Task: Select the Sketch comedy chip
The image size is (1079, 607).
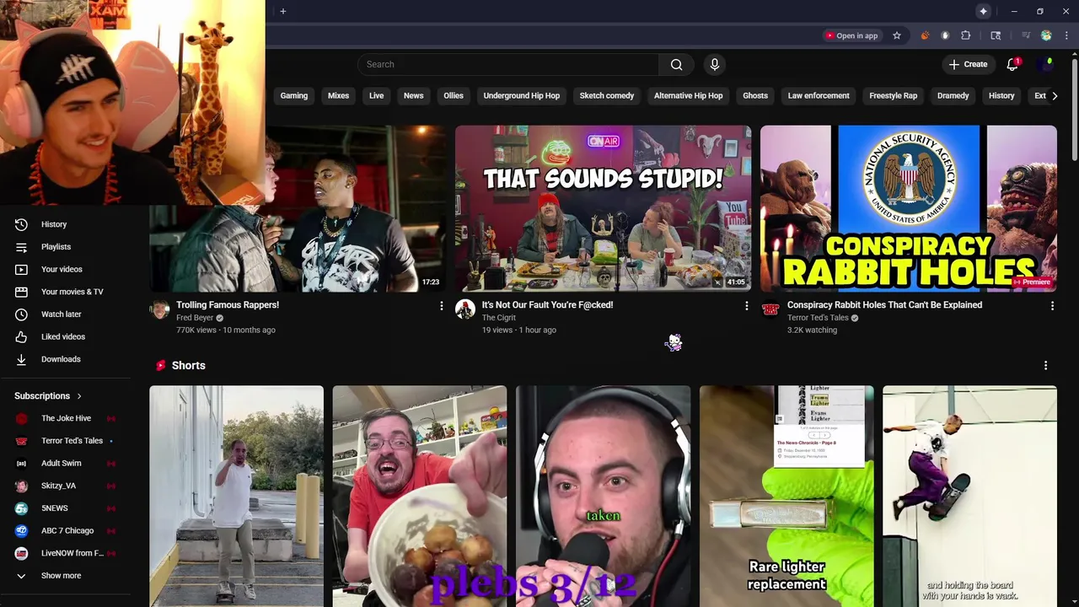Action: pos(606,95)
